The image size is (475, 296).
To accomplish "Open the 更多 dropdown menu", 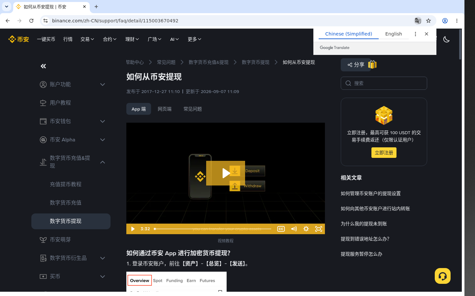I will click(x=195, y=39).
